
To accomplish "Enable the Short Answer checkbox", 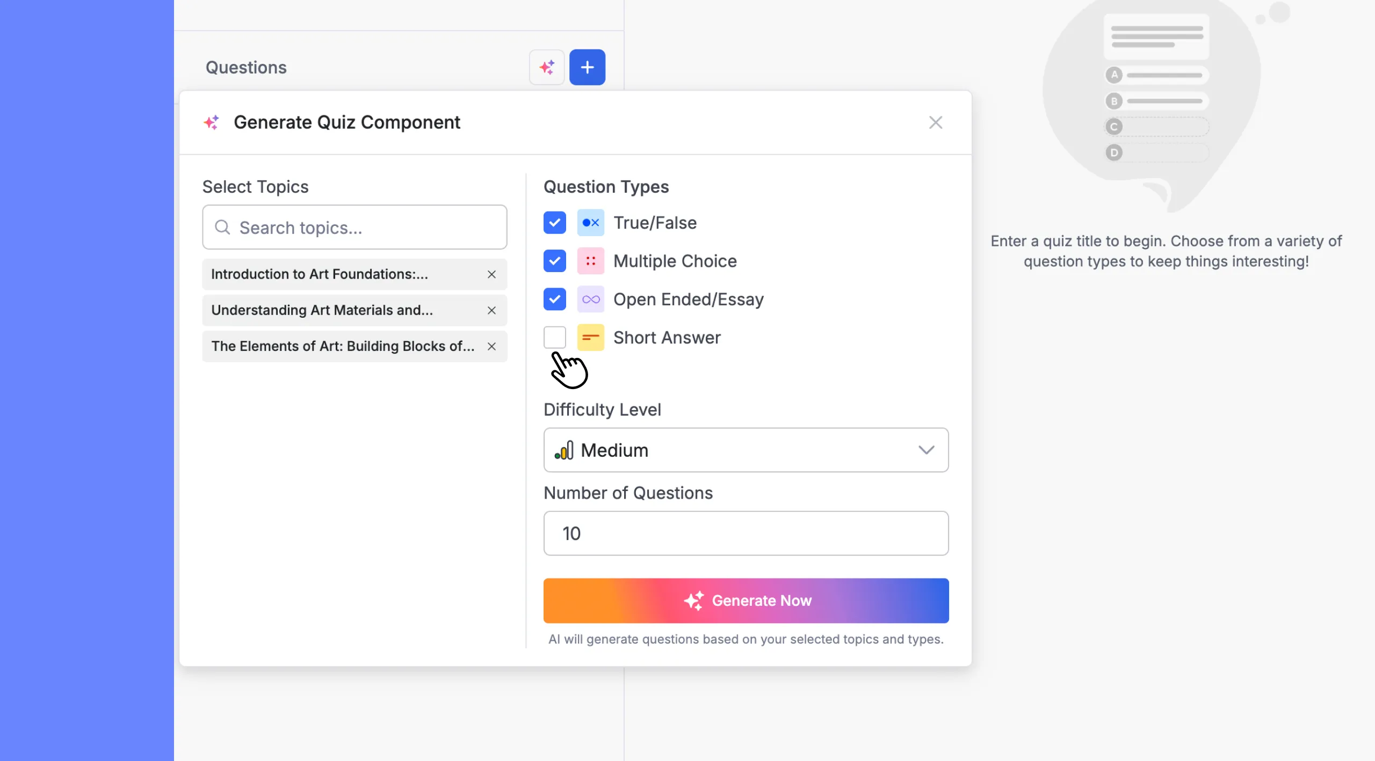I will click(555, 338).
